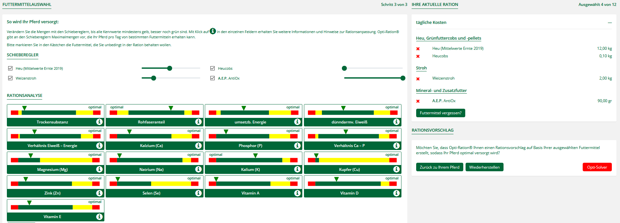620x223 pixels.
Task: Remove Weizenstroh using red X
Action: coord(418,79)
